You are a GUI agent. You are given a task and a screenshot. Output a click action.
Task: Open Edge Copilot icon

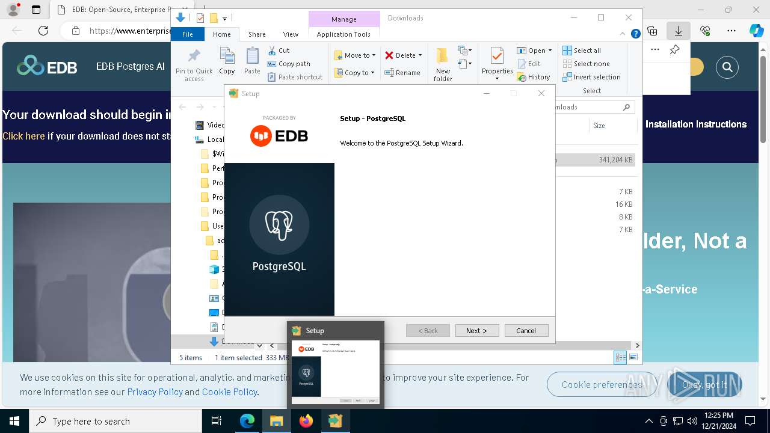pyautogui.click(x=756, y=31)
